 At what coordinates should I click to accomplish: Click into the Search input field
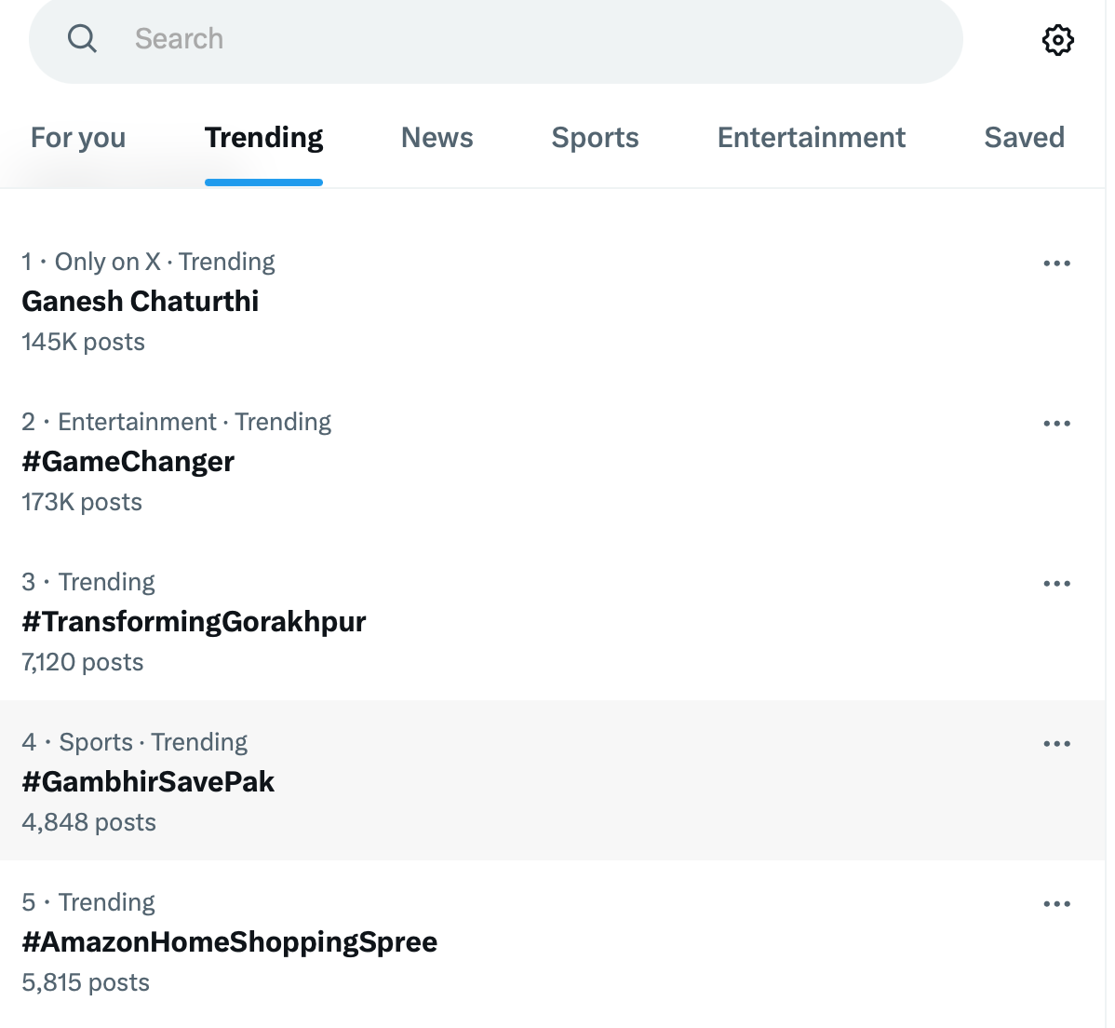[x=521, y=39]
